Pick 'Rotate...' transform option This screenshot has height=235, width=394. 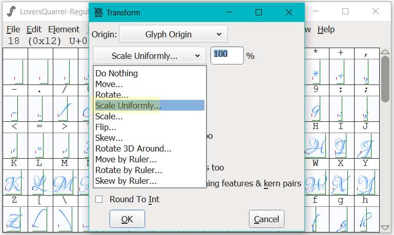pyautogui.click(x=112, y=95)
